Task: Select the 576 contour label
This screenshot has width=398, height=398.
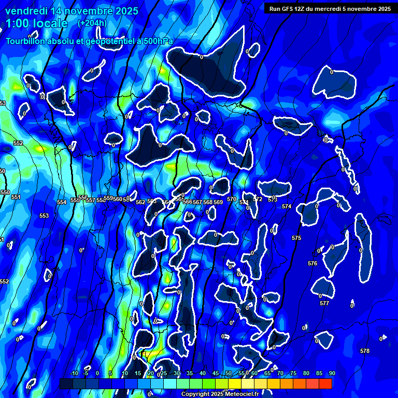Action: tap(312, 263)
